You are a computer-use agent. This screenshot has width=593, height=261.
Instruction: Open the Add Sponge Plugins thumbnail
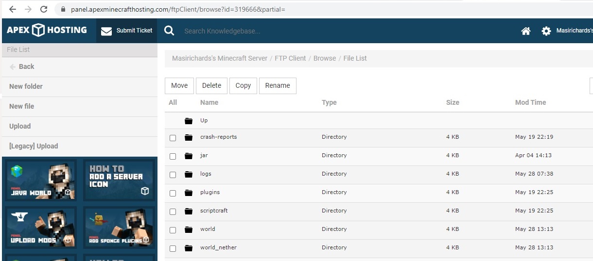[x=119, y=227]
